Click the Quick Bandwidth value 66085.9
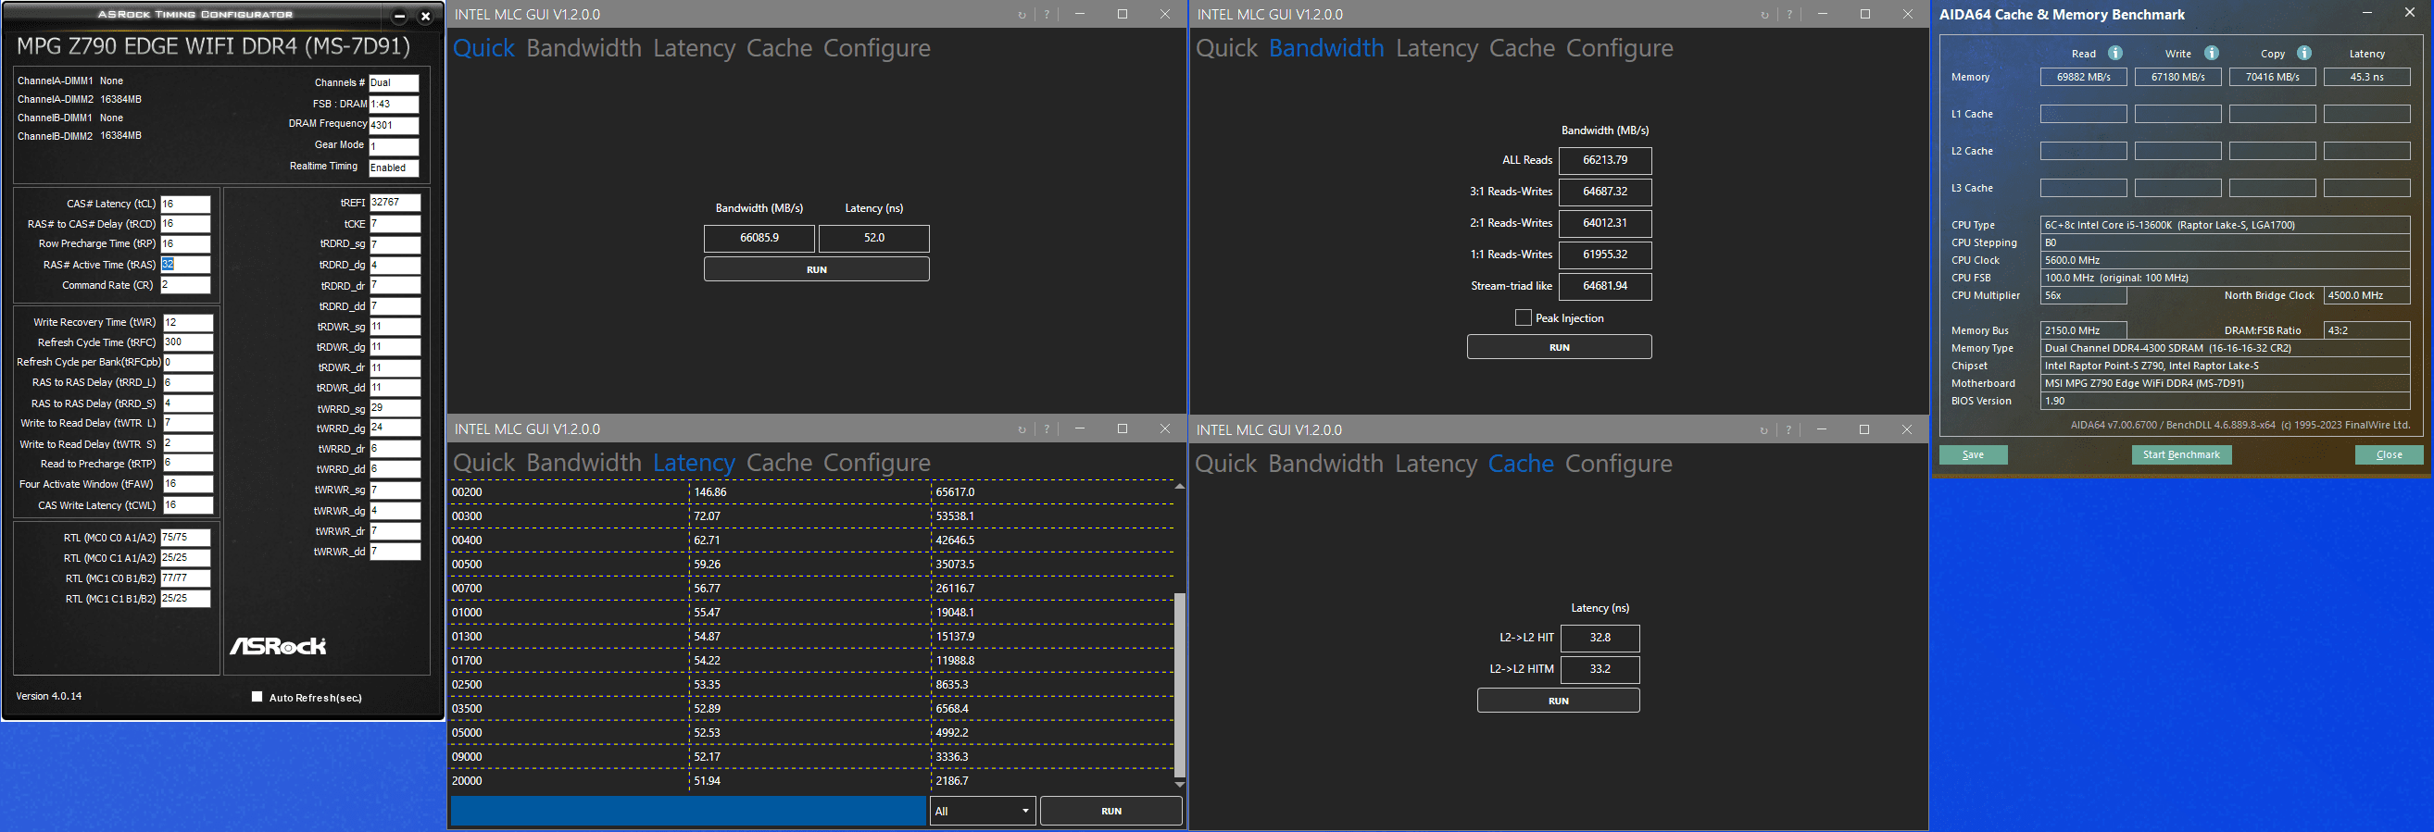The height and width of the screenshot is (832, 2434). pos(759,238)
